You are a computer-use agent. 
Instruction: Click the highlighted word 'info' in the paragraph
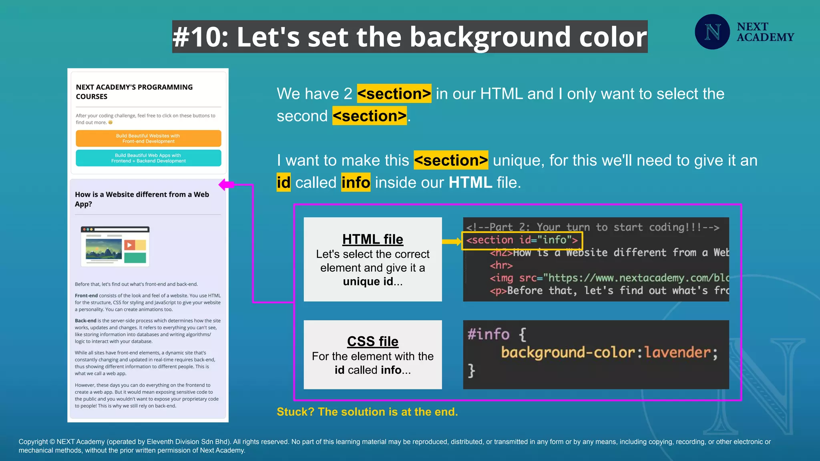coord(356,182)
